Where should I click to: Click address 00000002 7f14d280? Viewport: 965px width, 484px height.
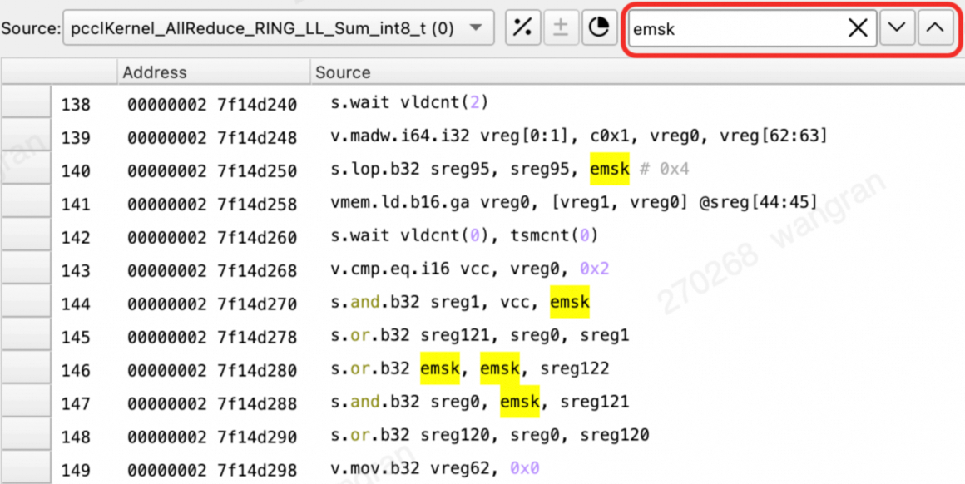click(x=212, y=369)
